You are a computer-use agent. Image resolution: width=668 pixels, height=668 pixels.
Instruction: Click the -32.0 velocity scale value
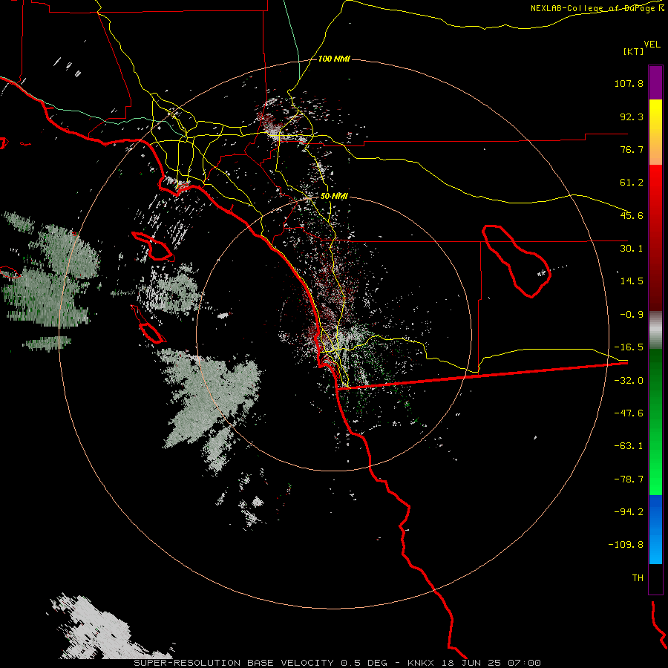[x=629, y=381]
